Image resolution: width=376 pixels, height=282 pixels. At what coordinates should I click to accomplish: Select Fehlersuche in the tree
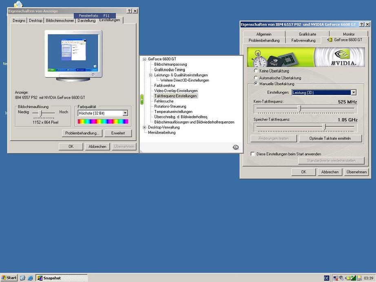(164, 101)
